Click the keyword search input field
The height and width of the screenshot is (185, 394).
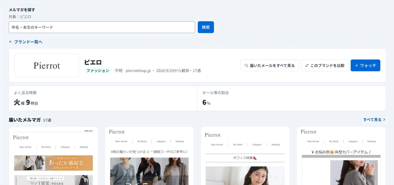coord(102,27)
